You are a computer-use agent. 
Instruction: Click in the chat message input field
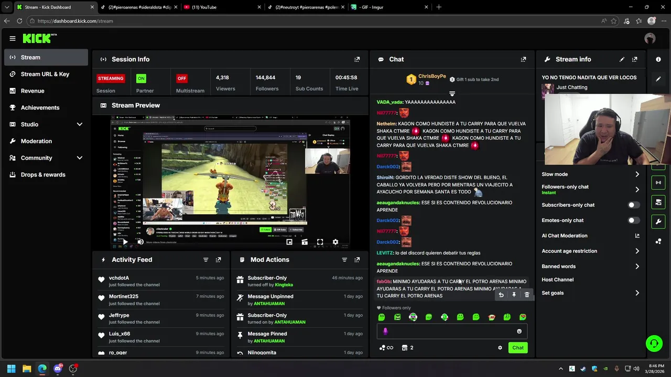452,331
